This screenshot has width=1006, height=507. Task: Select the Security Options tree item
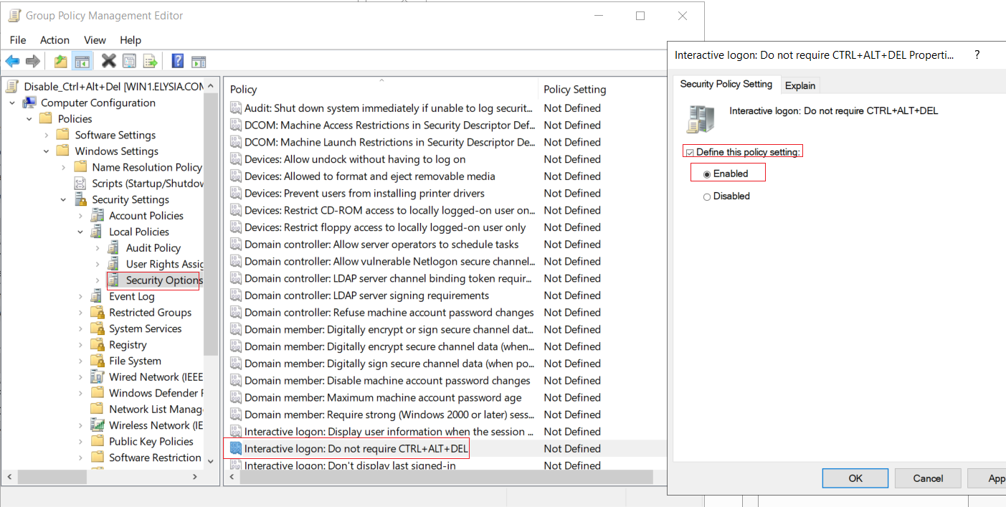[164, 280]
